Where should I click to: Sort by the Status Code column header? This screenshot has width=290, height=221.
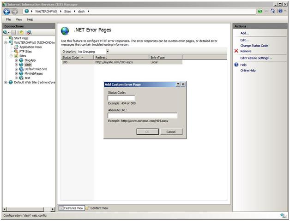click(x=77, y=58)
